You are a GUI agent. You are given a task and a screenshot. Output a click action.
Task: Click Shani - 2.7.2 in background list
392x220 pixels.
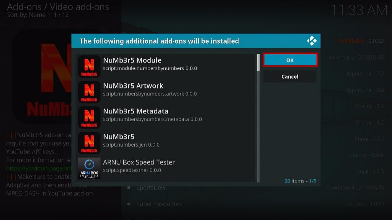(x=369, y=139)
